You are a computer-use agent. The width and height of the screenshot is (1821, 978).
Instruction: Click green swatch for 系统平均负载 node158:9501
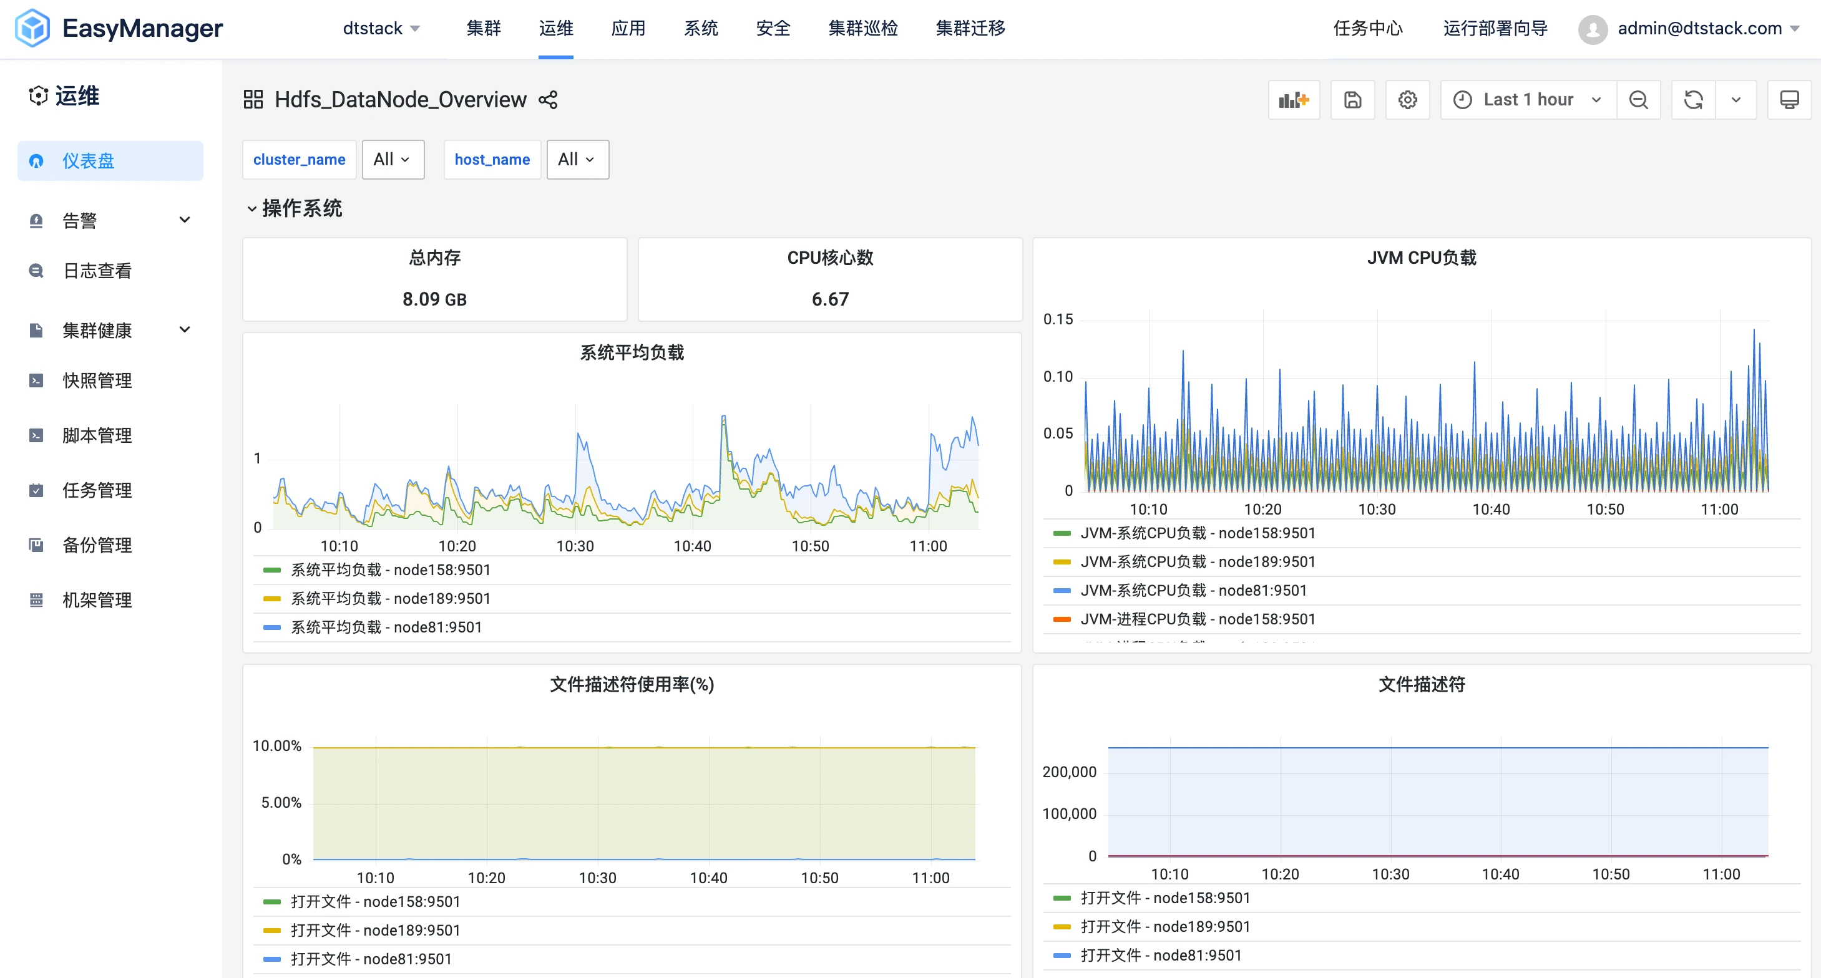point(272,570)
